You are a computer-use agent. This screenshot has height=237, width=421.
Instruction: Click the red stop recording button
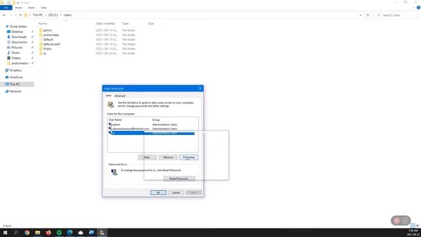click(x=397, y=221)
